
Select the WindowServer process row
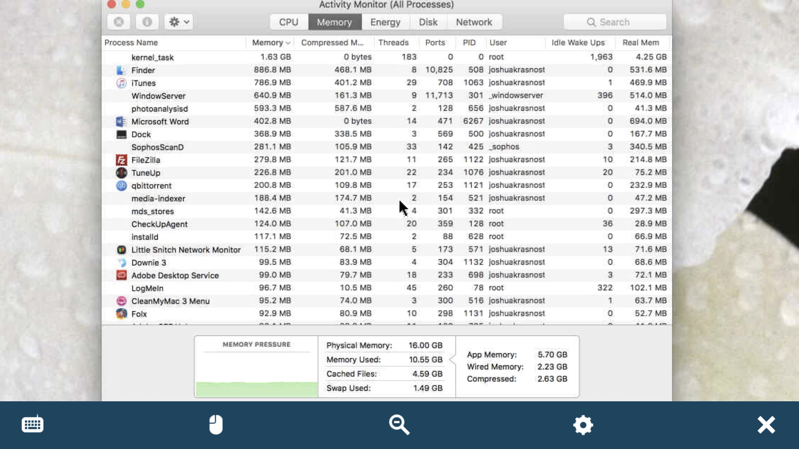click(386, 96)
